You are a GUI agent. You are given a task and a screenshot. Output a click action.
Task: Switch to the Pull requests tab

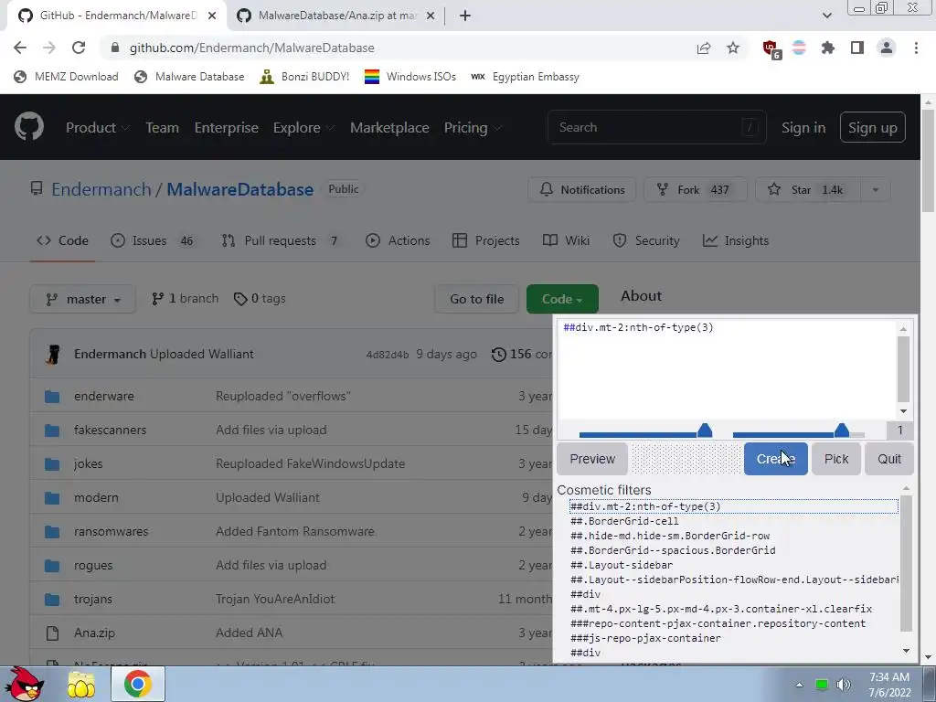pos(282,240)
